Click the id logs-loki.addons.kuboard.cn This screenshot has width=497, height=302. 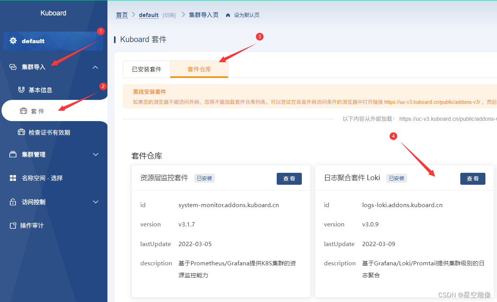pyautogui.click(x=402, y=205)
